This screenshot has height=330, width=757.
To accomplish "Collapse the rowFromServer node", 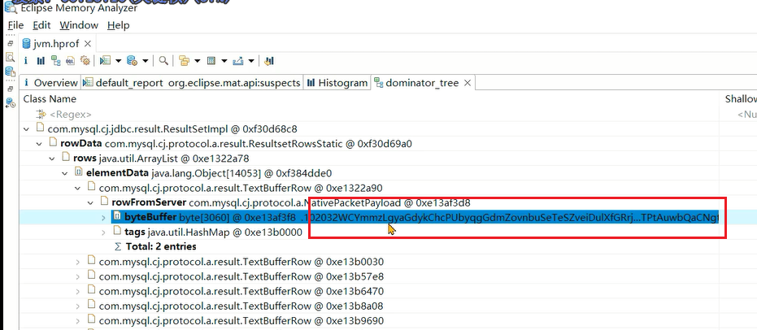I will (x=90, y=203).
